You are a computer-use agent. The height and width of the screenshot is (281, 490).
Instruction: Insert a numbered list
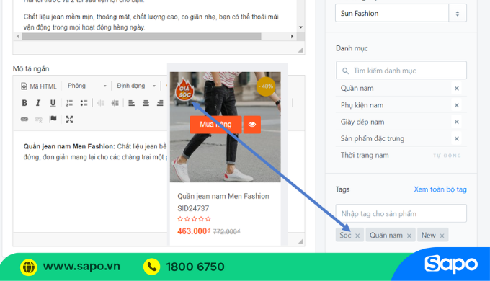(69, 103)
